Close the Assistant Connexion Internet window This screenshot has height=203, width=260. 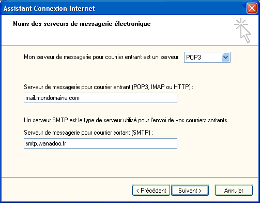[252, 8]
